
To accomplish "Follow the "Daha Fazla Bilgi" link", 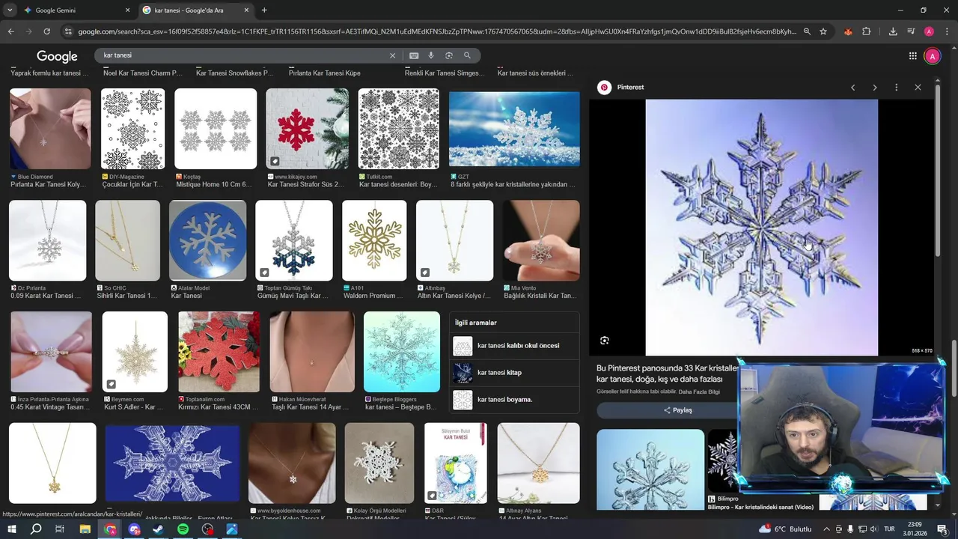I will tap(699, 392).
